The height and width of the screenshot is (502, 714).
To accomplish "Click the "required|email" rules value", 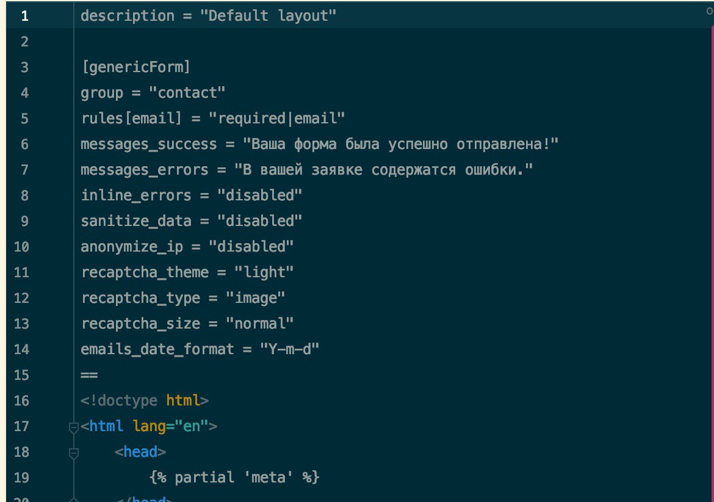I will 276,118.
